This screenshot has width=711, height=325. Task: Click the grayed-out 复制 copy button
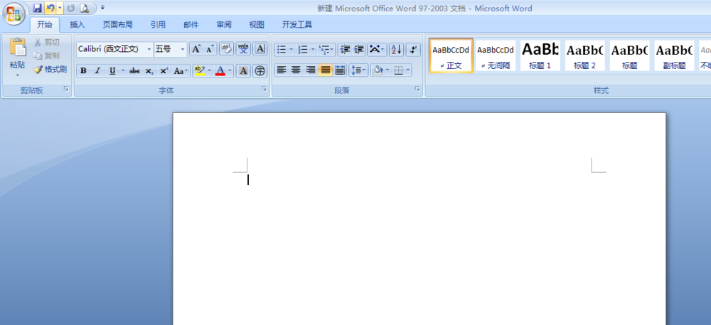pyautogui.click(x=46, y=55)
